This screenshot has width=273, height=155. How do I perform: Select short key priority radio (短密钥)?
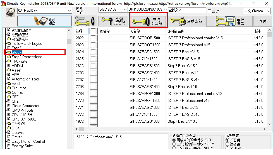click(x=227, y=144)
